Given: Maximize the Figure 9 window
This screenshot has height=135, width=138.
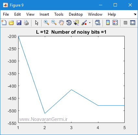Looking at the screenshot, I should [115, 5].
